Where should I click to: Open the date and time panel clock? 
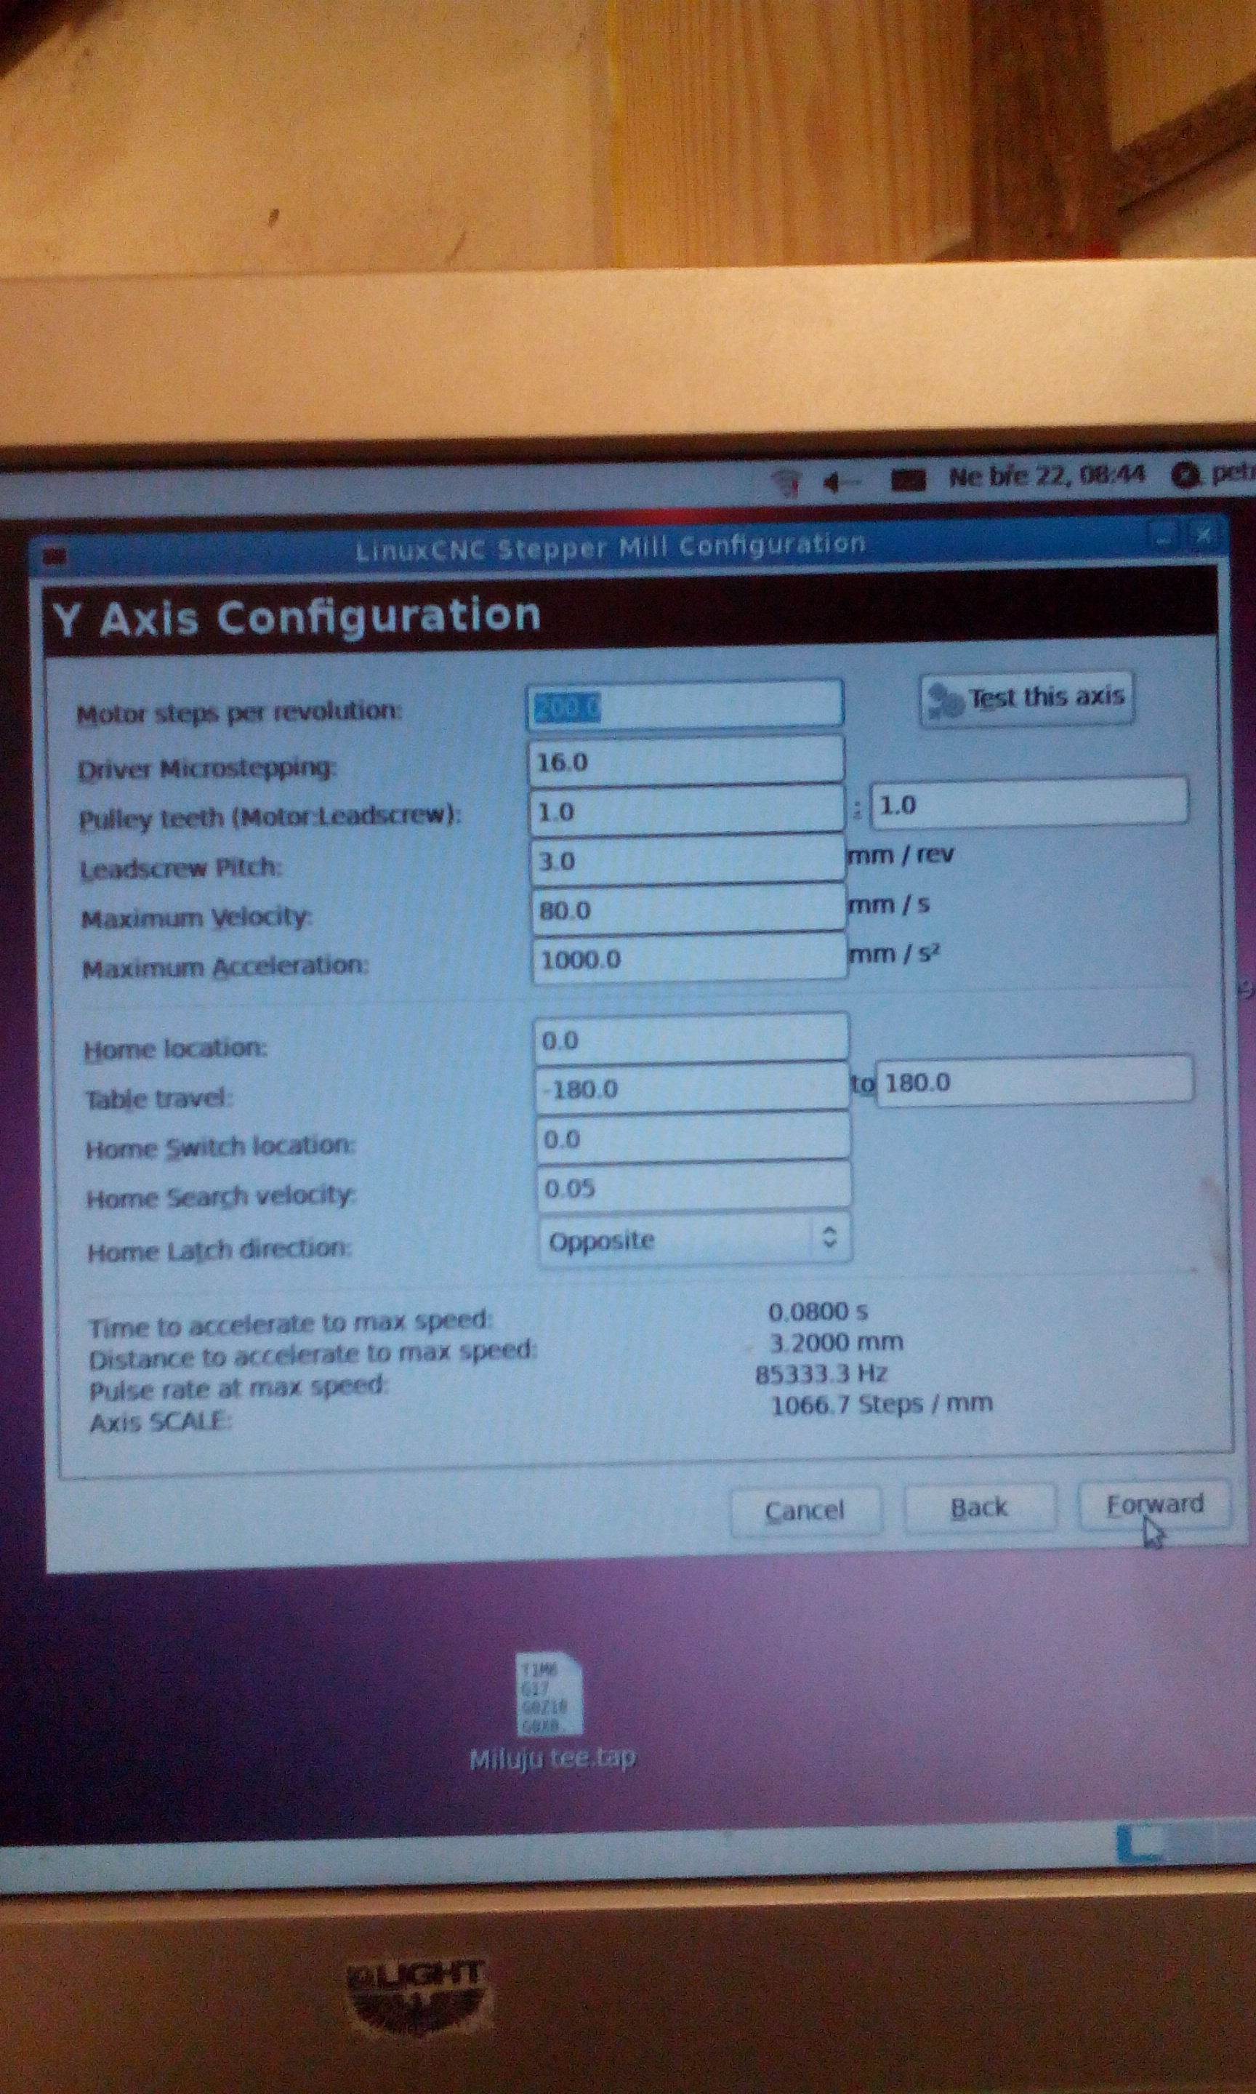coord(1045,476)
